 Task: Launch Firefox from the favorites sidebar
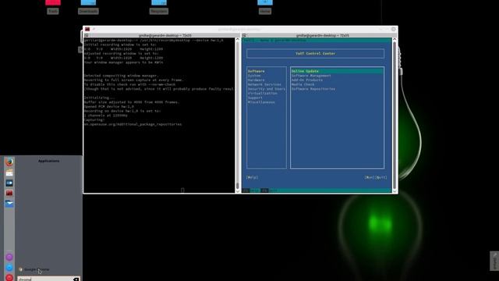tap(9, 162)
